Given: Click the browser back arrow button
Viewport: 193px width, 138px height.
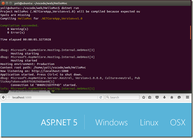Looking at the screenshot, I should click(3, 97).
